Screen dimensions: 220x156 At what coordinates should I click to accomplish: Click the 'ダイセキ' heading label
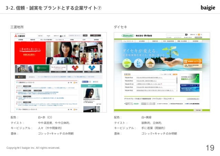[120, 27]
